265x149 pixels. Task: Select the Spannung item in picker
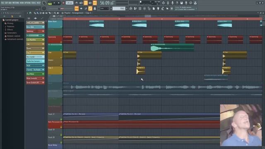[x=35, y=31]
